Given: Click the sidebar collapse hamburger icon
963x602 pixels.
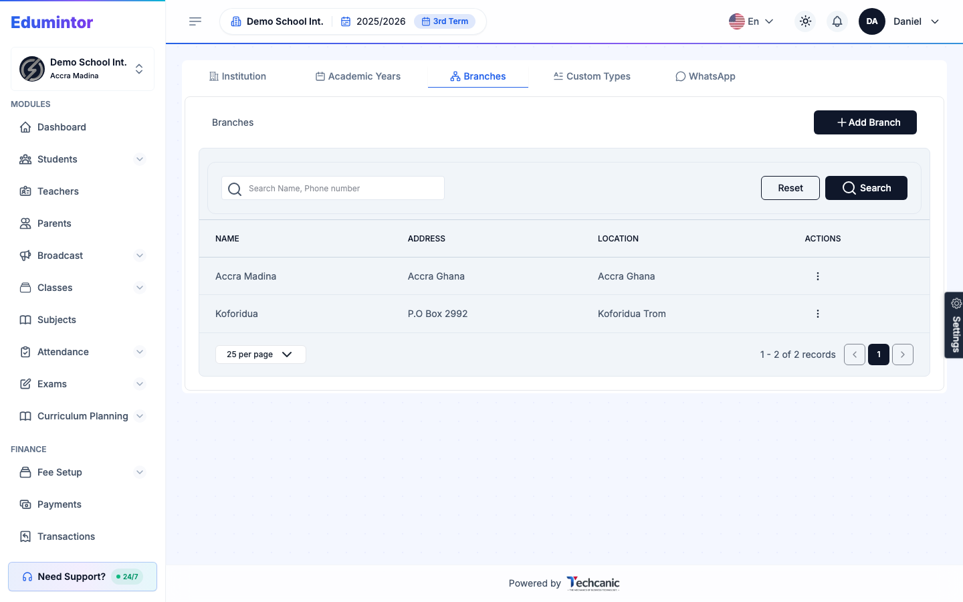Looking at the screenshot, I should [195, 21].
